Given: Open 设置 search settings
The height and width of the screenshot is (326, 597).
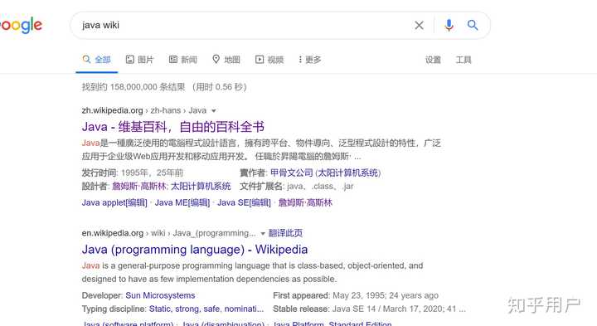Looking at the screenshot, I should point(433,60).
